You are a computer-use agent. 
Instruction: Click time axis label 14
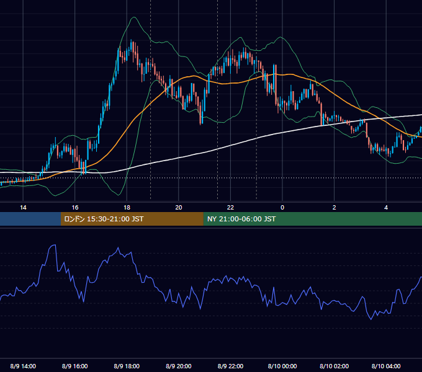pos(23,208)
